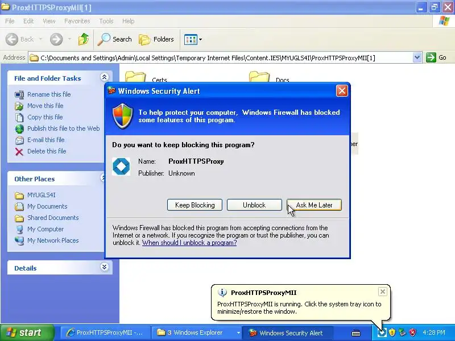Click the Unblock button
Viewport: 455px width, 341px height.
(x=254, y=205)
